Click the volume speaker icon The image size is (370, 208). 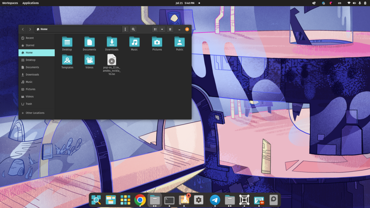[354, 3]
